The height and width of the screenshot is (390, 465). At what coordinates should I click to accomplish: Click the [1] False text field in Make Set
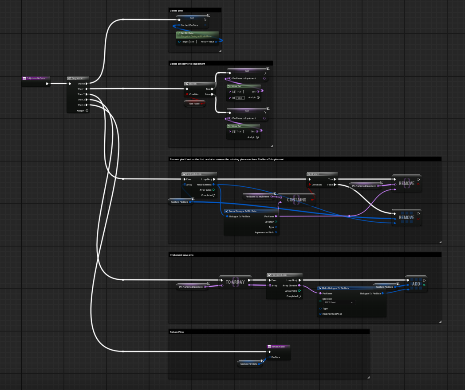tap(240, 97)
